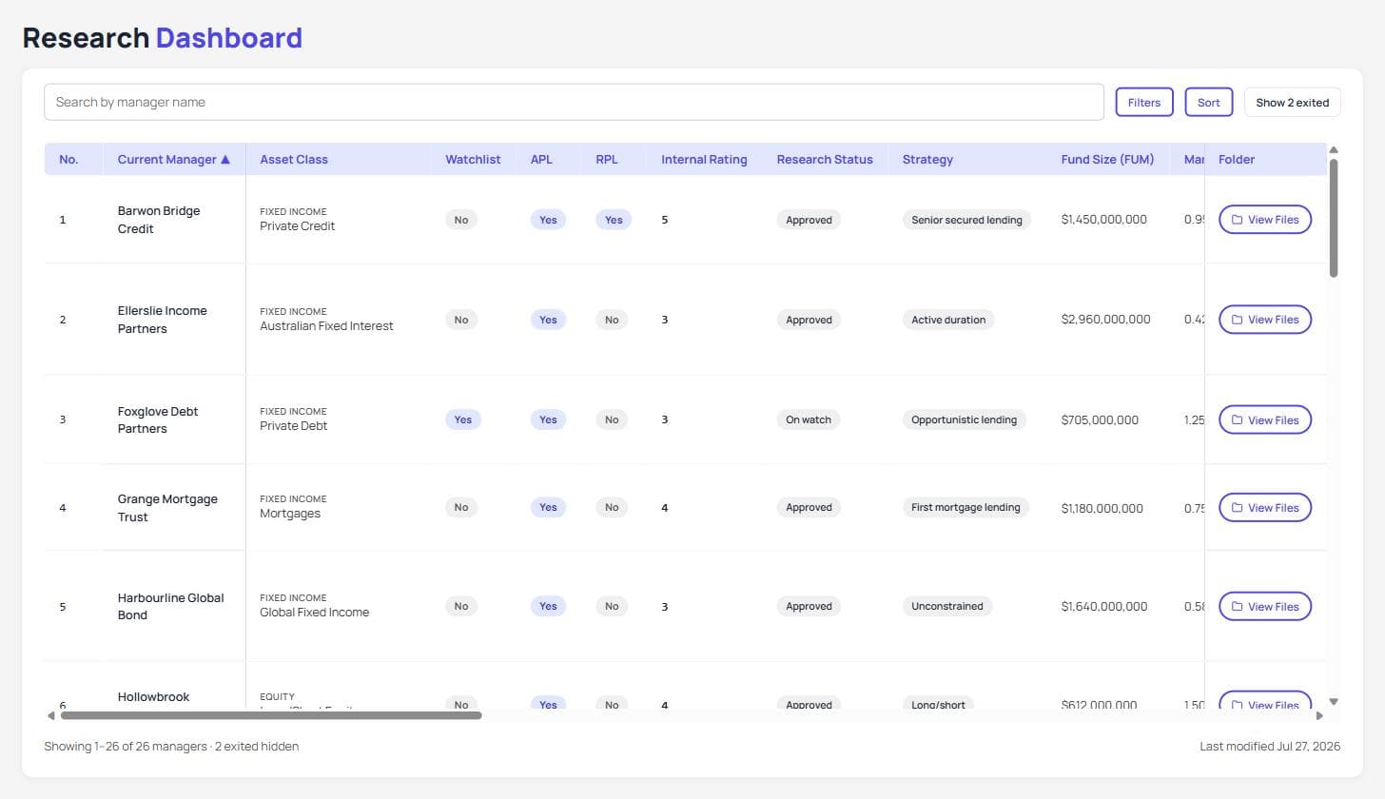This screenshot has width=1385, height=799.
Task: Sort by Current Manager column header
Action: click(173, 159)
